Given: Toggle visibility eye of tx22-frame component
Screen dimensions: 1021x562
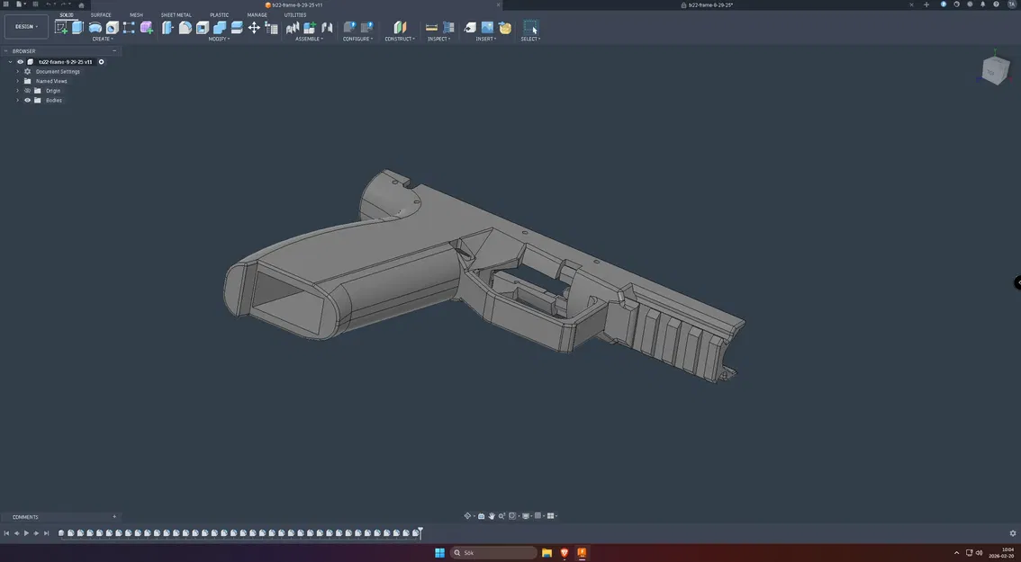Looking at the screenshot, I should [20, 62].
